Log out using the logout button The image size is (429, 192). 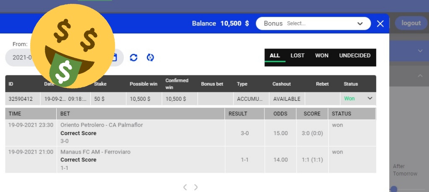click(411, 23)
